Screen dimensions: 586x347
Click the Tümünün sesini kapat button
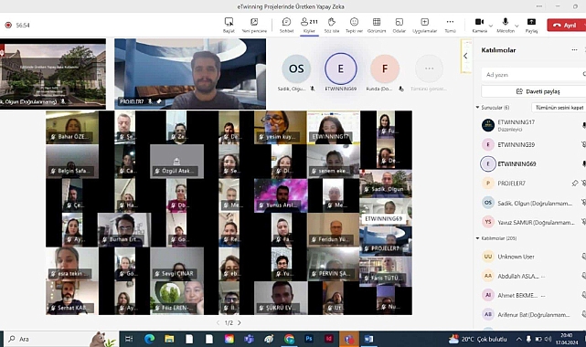(x=559, y=108)
